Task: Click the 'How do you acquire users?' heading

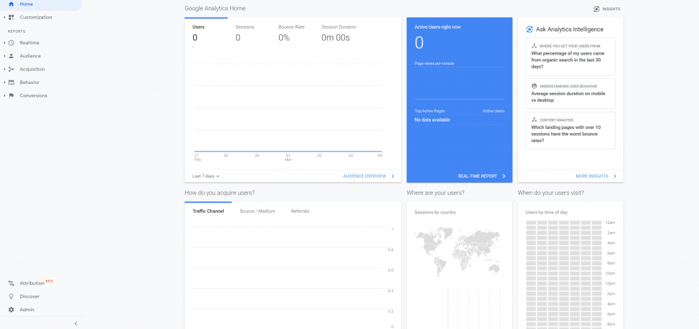Action: click(x=220, y=193)
